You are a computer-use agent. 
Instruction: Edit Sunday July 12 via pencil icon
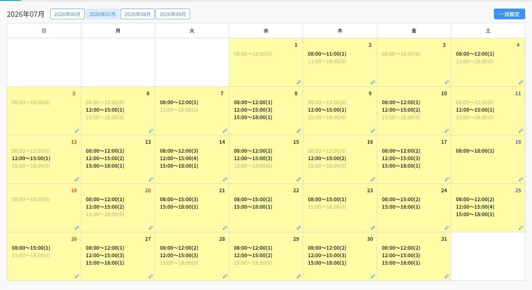[77, 179]
